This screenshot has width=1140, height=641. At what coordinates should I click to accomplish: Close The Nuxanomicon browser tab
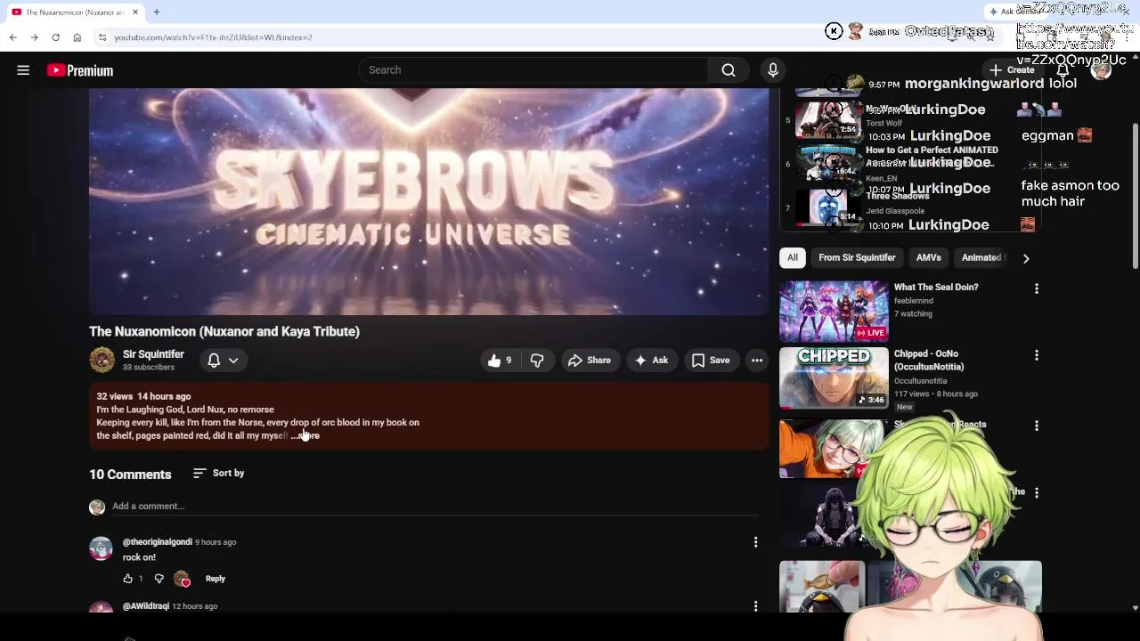pyautogui.click(x=135, y=12)
